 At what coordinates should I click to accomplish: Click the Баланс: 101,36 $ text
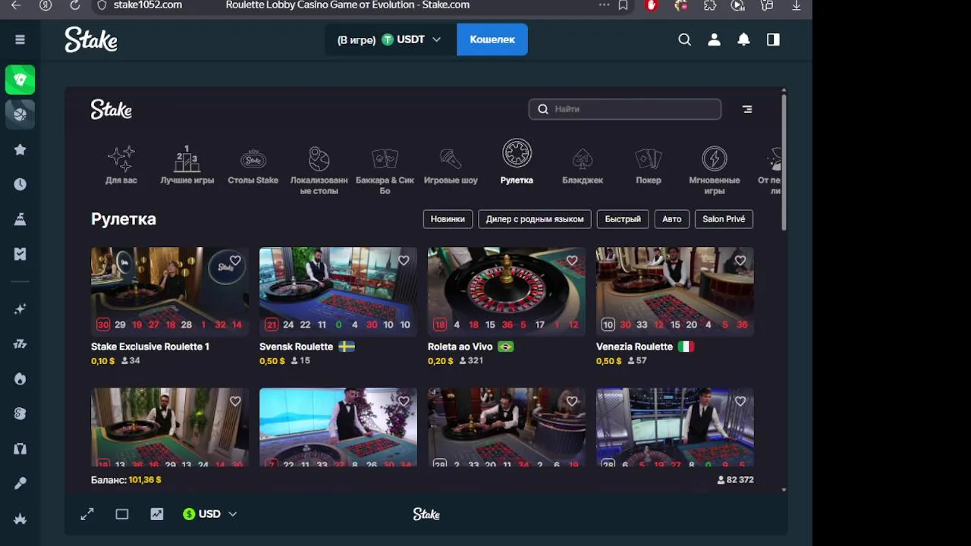pos(126,480)
